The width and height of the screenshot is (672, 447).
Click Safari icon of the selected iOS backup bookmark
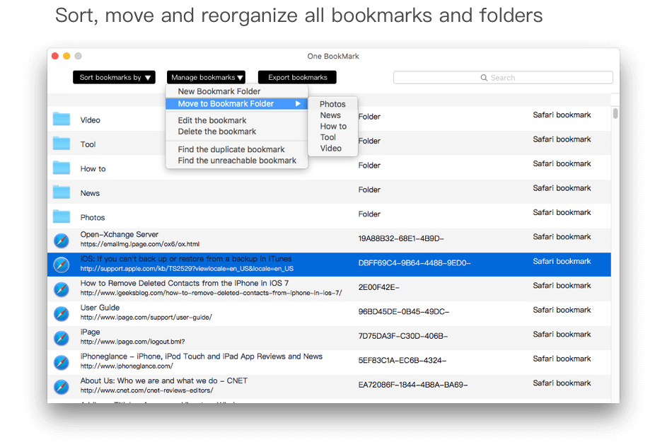[x=62, y=265]
